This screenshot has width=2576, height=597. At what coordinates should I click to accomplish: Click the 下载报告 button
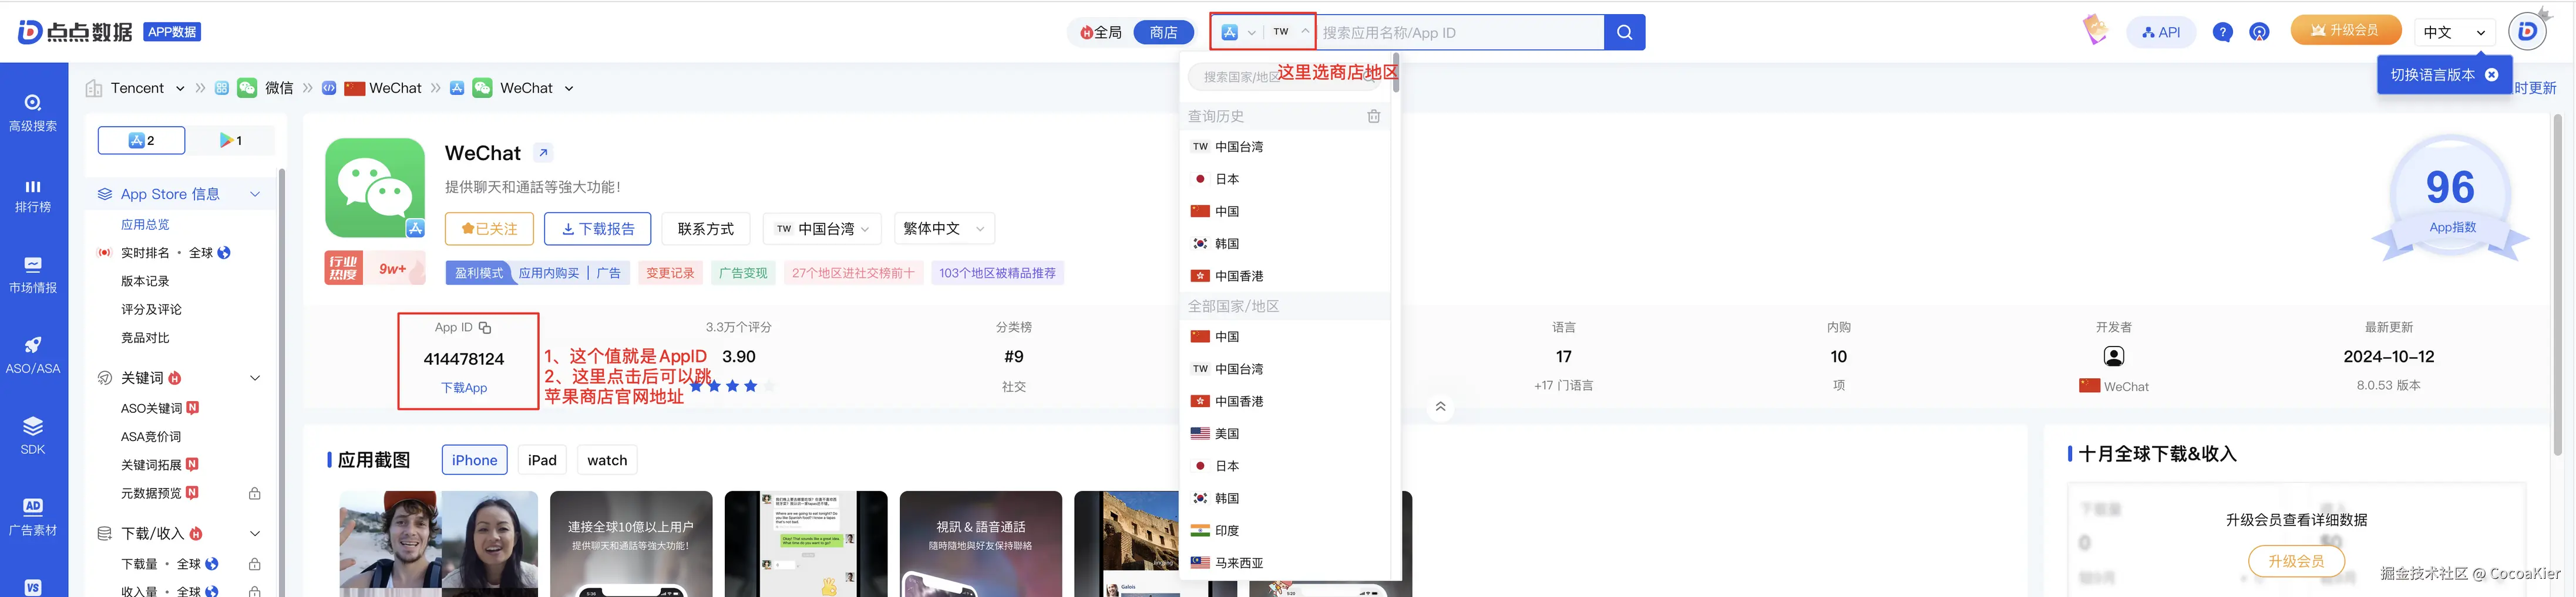point(598,229)
